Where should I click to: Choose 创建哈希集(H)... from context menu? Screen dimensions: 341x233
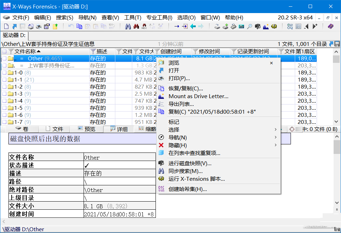(x=219, y=189)
